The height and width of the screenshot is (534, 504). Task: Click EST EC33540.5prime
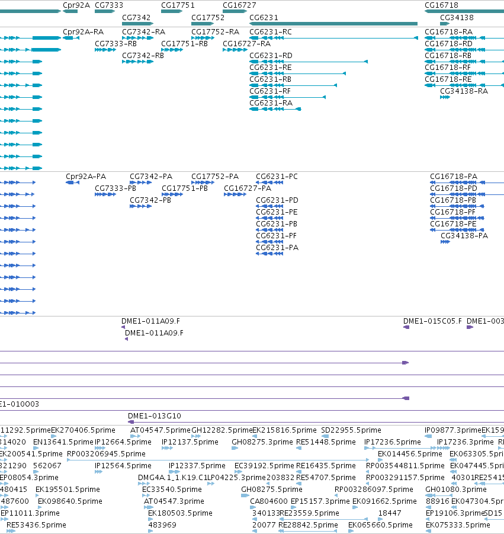coord(172,490)
